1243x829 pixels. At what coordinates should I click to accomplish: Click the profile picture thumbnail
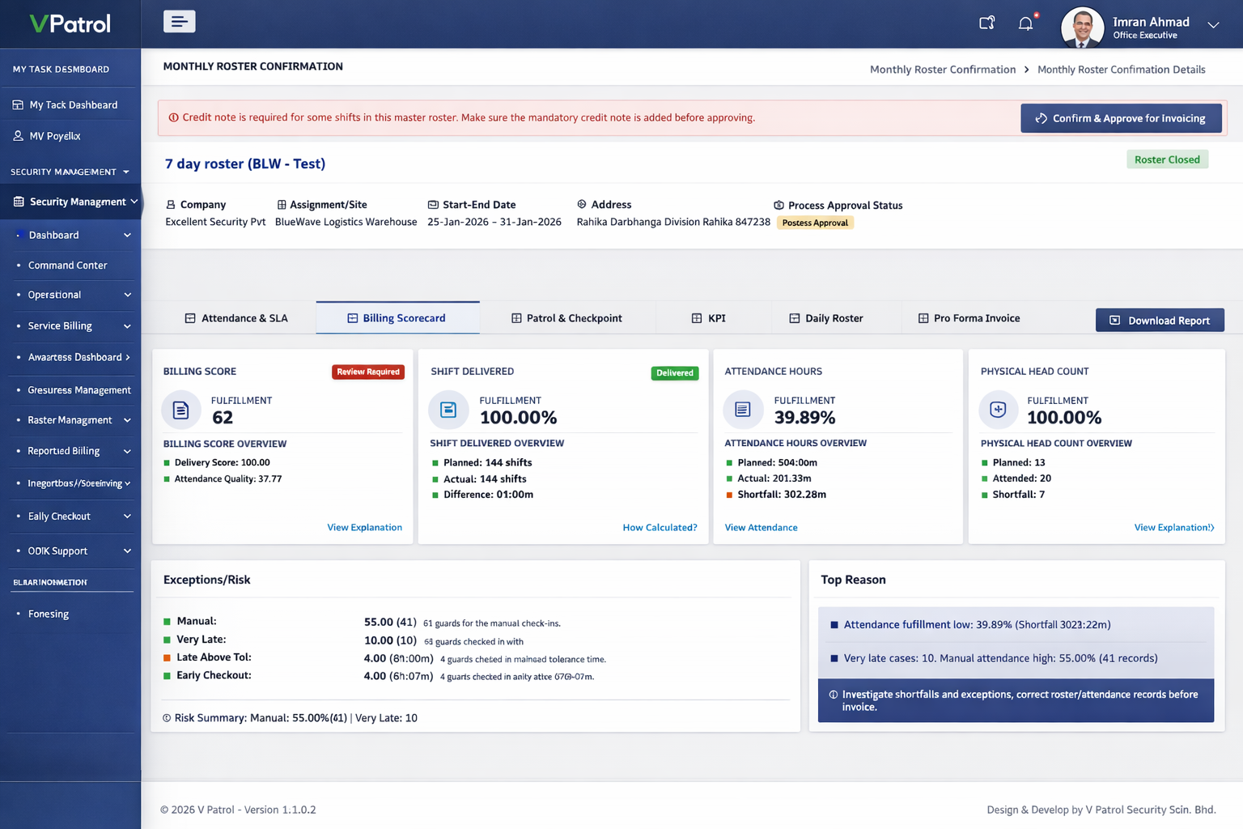tap(1082, 27)
